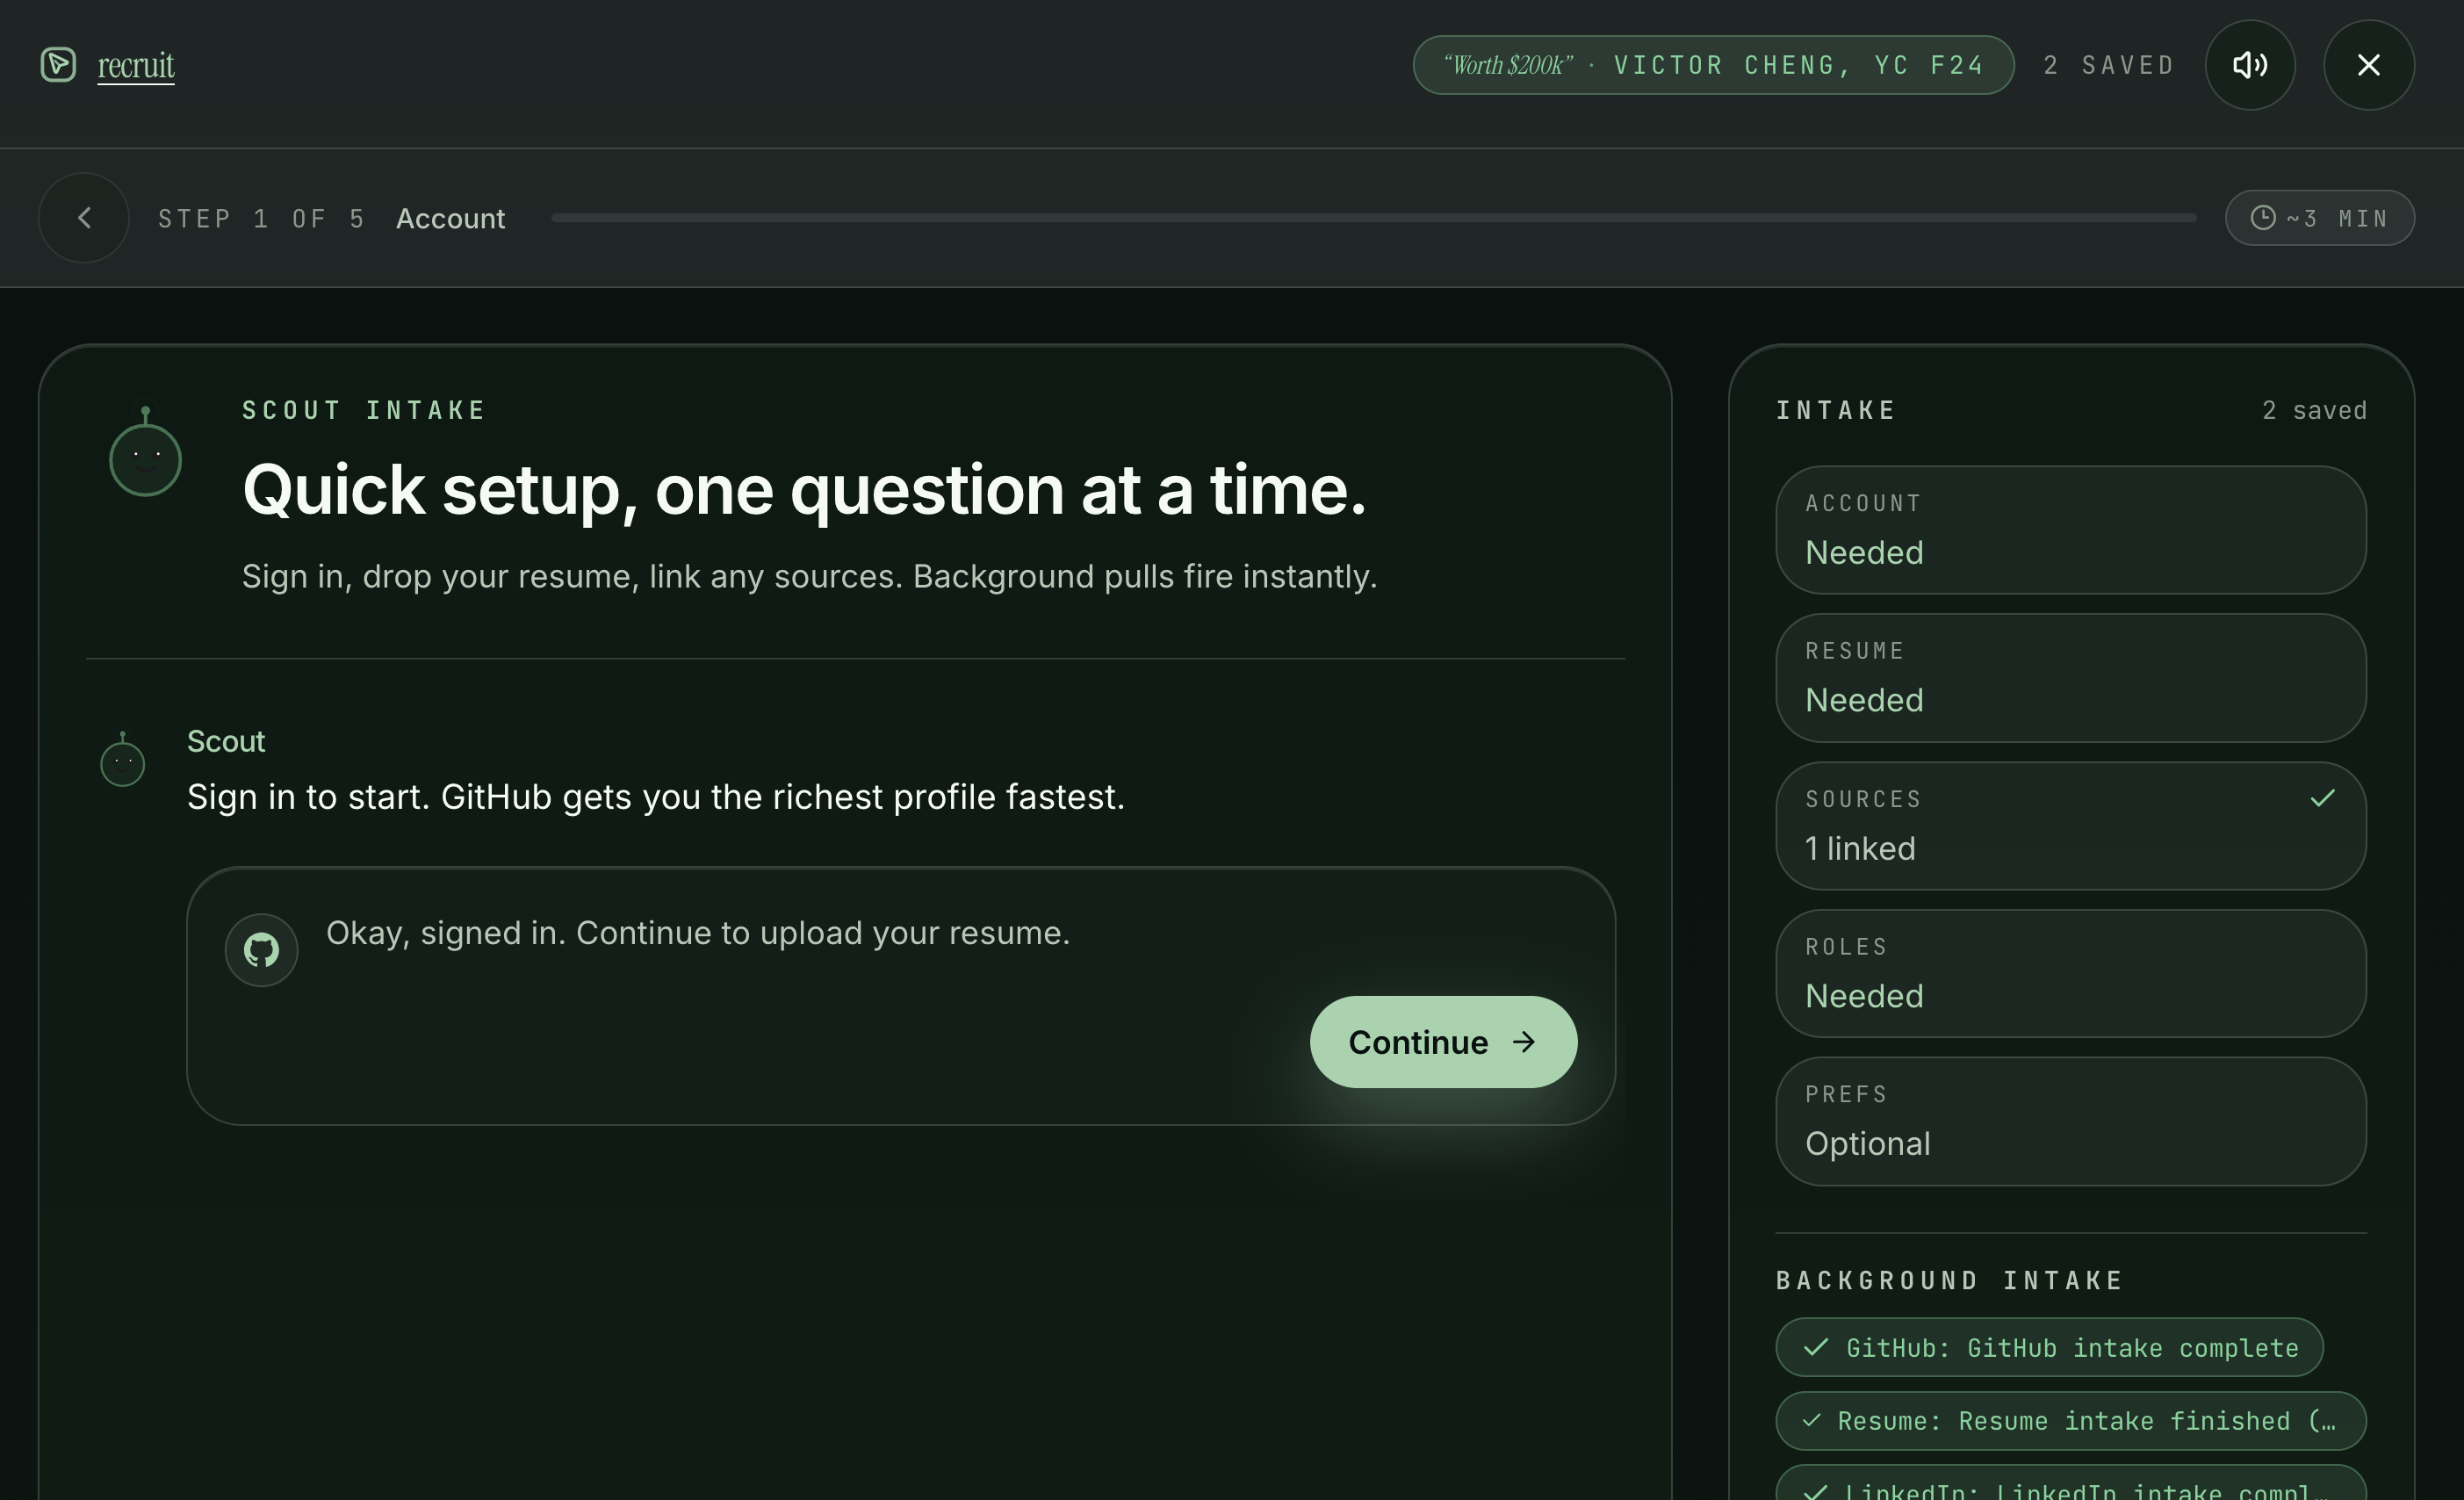Open the recruit home link
The width and height of the screenshot is (2464, 1500).
point(136,66)
